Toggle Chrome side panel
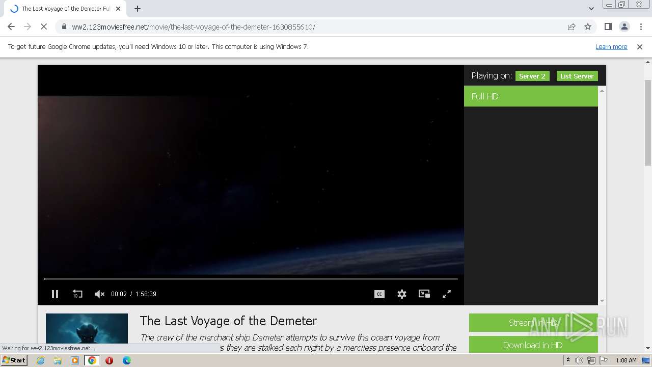The width and height of the screenshot is (652, 367). click(608, 27)
